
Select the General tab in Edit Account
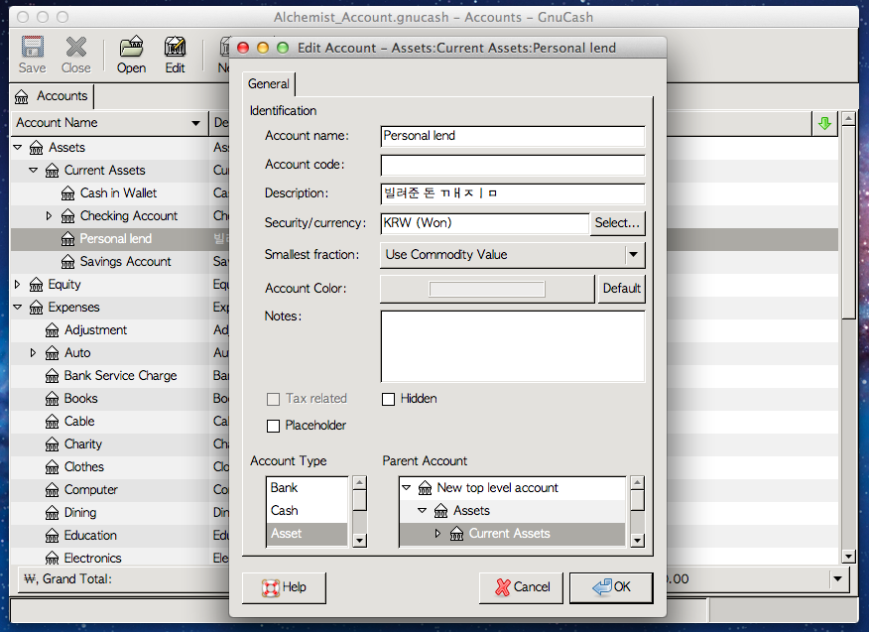(x=269, y=83)
